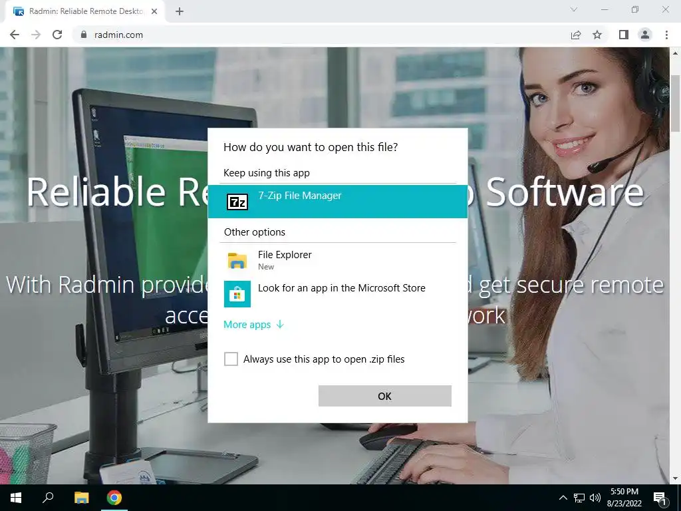
Task: Open Chrome three-dot menu
Action: tap(666, 35)
